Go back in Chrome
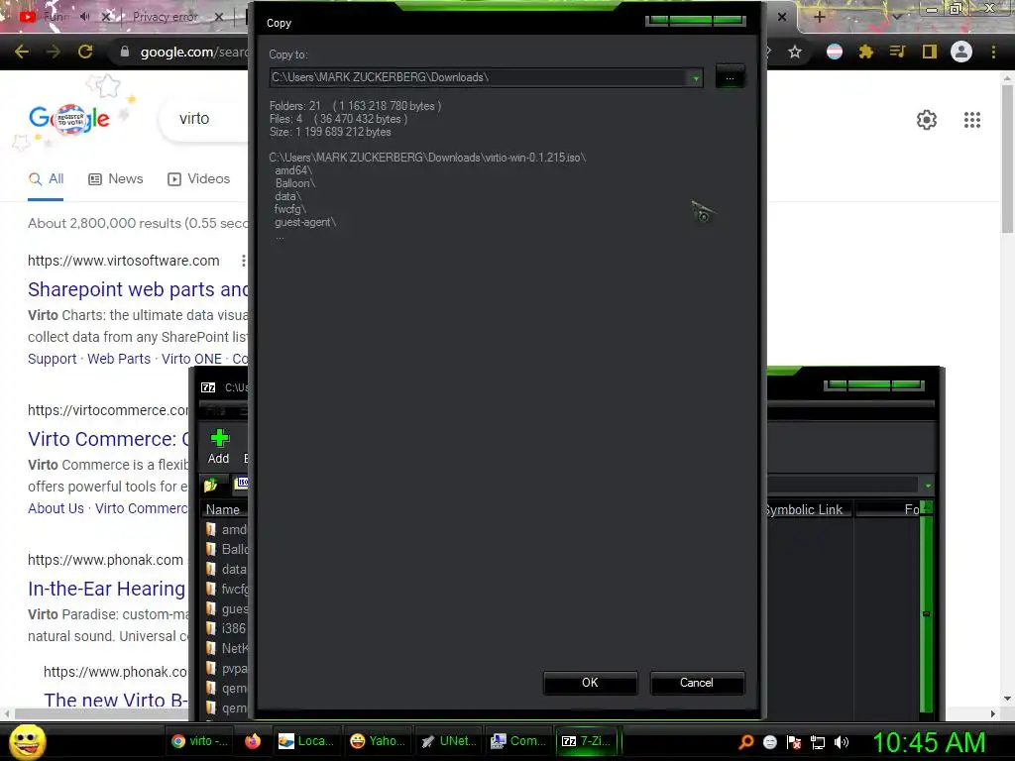Image resolution: width=1015 pixels, height=761 pixels. point(22,52)
